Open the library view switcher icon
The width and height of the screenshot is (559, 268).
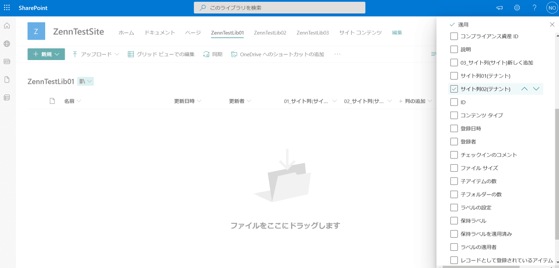click(86, 81)
